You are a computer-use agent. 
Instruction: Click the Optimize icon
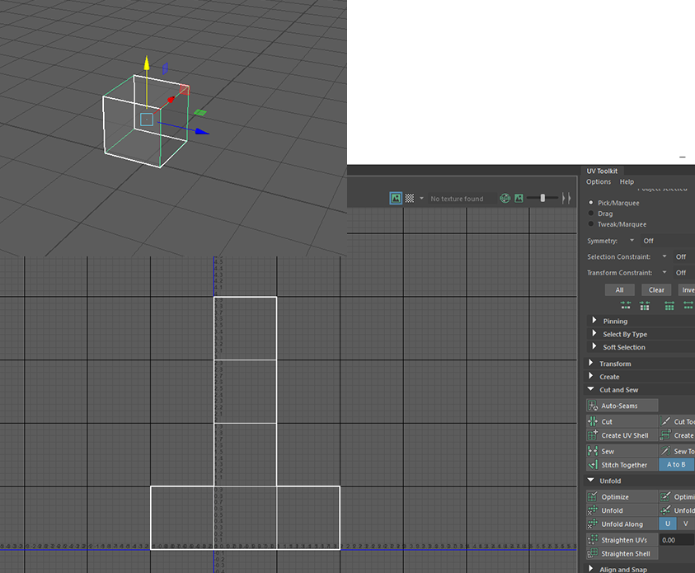tap(593, 497)
